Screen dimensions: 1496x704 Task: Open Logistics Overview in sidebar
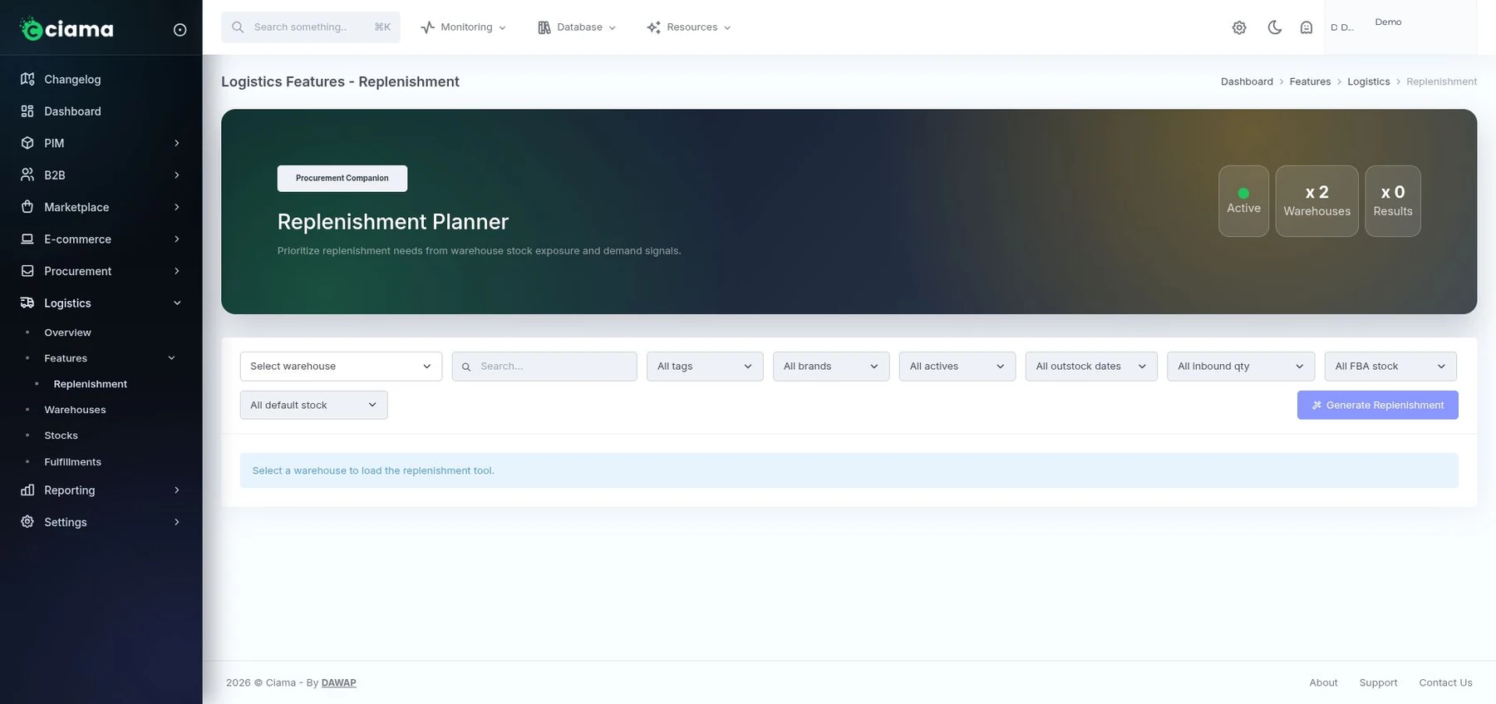pos(67,332)
